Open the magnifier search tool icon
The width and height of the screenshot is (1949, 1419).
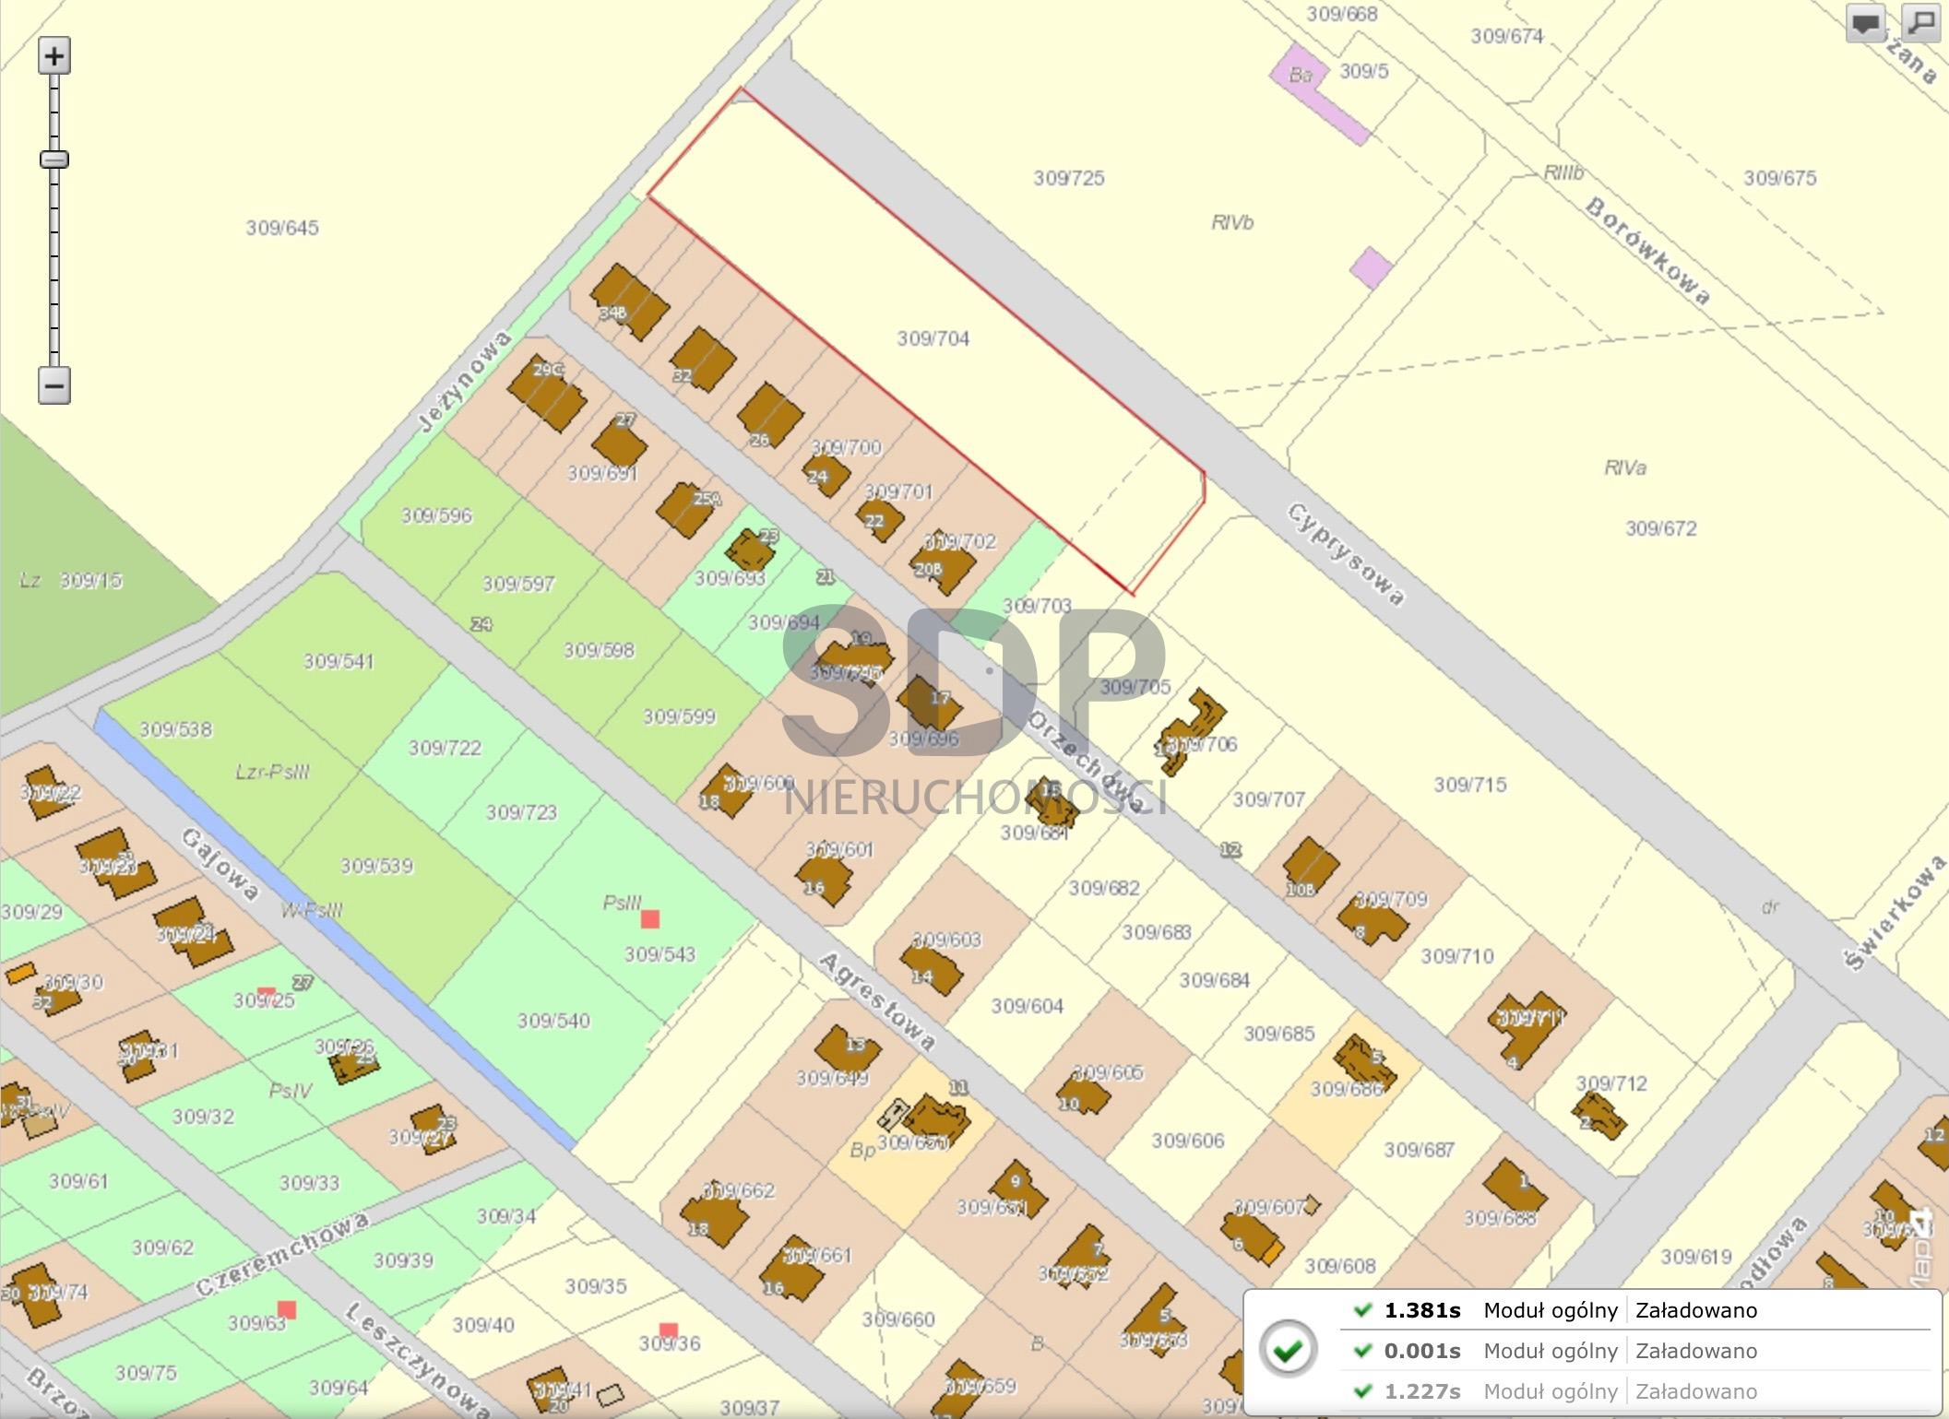pos(1920,23)
